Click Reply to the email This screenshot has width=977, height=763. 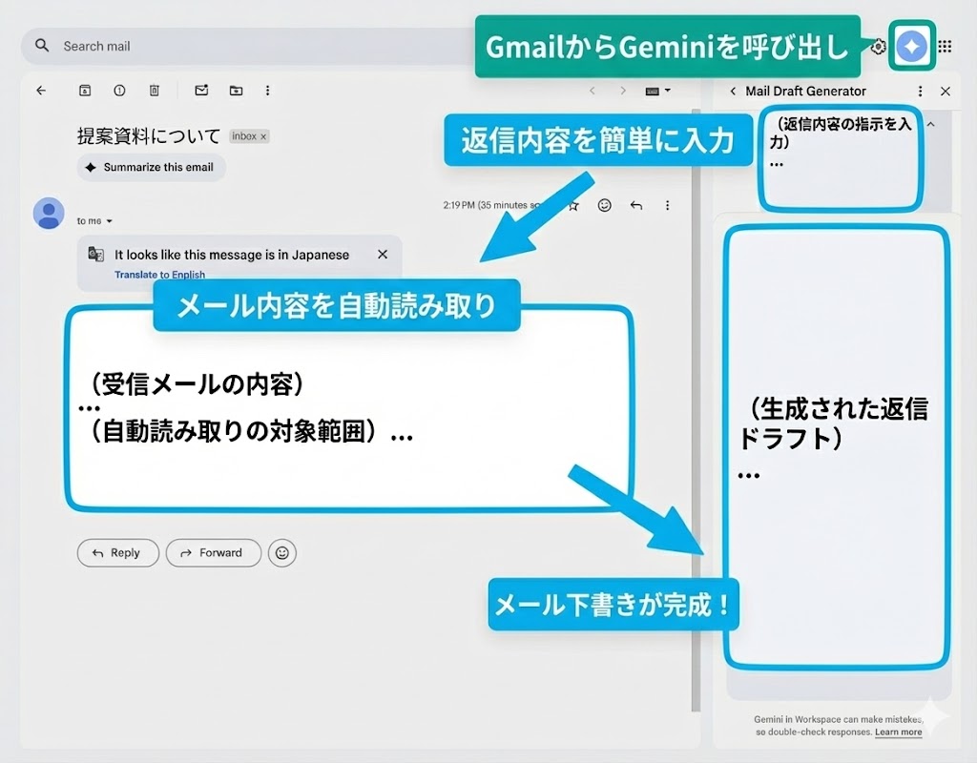pyautogui.click(x=117, y=553)
